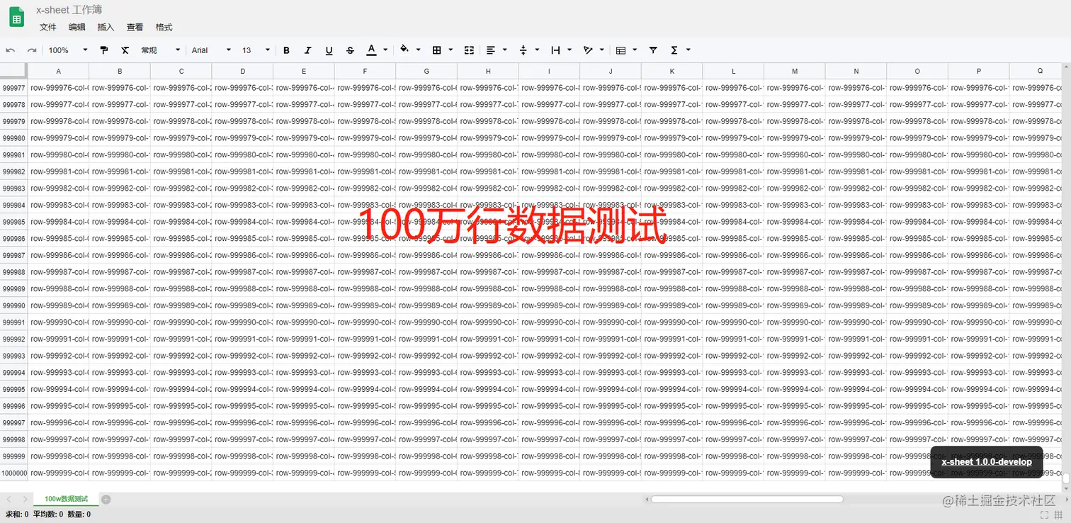The image size is (1071, 523).
Task: Open the zoom percentage dropdown
Action: pos(66,50)
